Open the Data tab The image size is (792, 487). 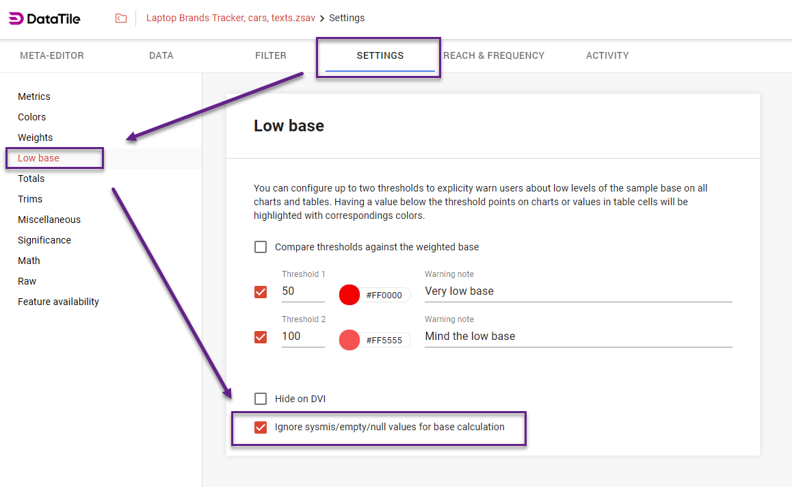click(x=161, y=55)
